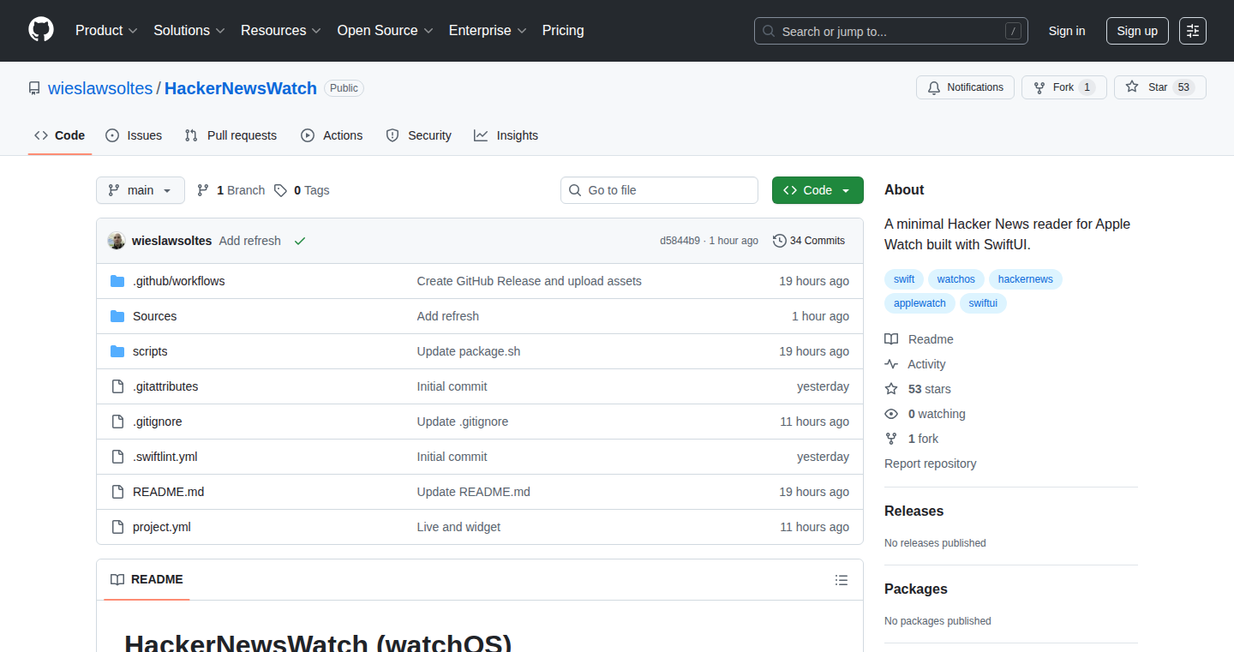Open the HackerNewsWatch repository name link
The width and height of the screenshot is (1234, 652).
[241, 88]
